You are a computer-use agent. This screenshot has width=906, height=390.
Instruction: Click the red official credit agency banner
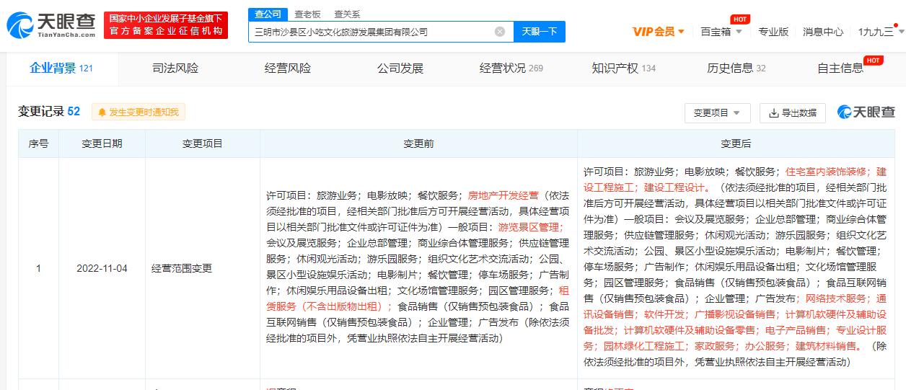165,25
